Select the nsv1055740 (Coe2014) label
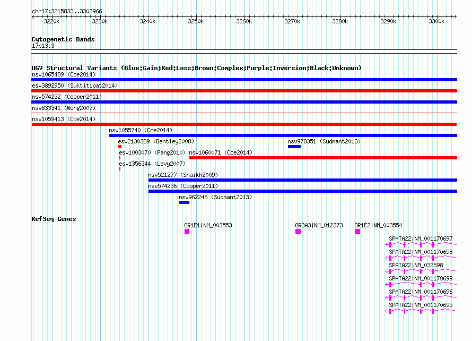Viewport: 472px width, 341px height. 141,130
